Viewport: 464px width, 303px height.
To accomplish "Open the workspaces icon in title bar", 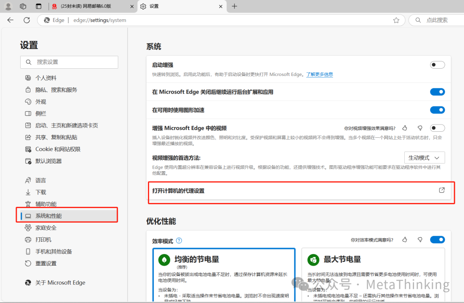I will click(23, 6).
